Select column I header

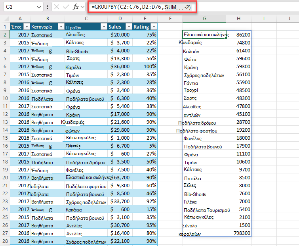click(x=264, y=19)
